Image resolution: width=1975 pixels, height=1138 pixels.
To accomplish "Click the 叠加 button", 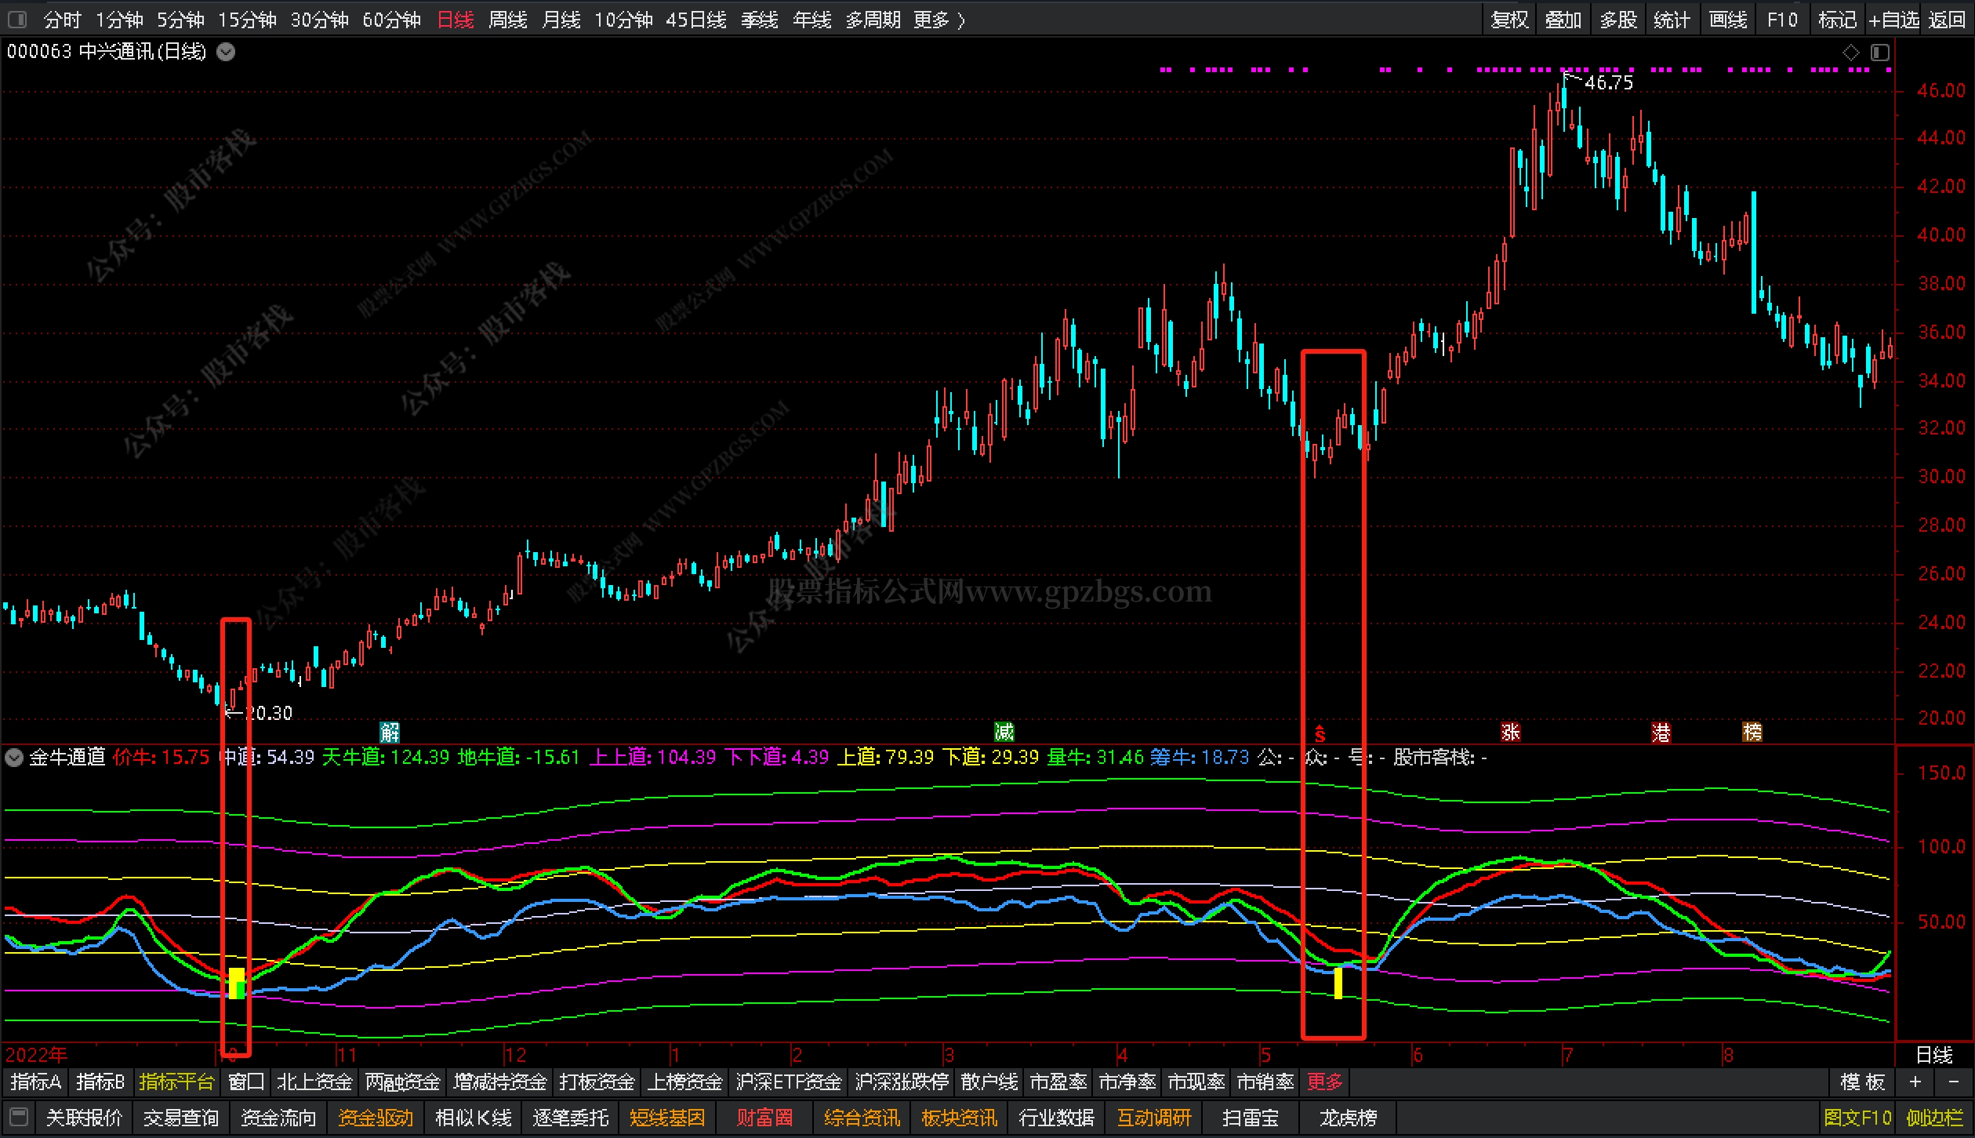I will point(1563,20).
